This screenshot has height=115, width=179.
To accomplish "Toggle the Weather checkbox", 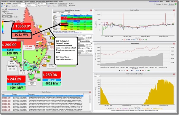I will click(x=4, y=4).
